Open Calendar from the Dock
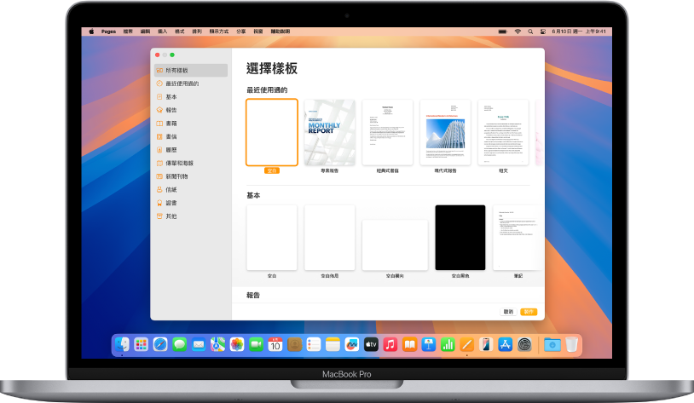This screenshot has width=694, height=403. 275,344
